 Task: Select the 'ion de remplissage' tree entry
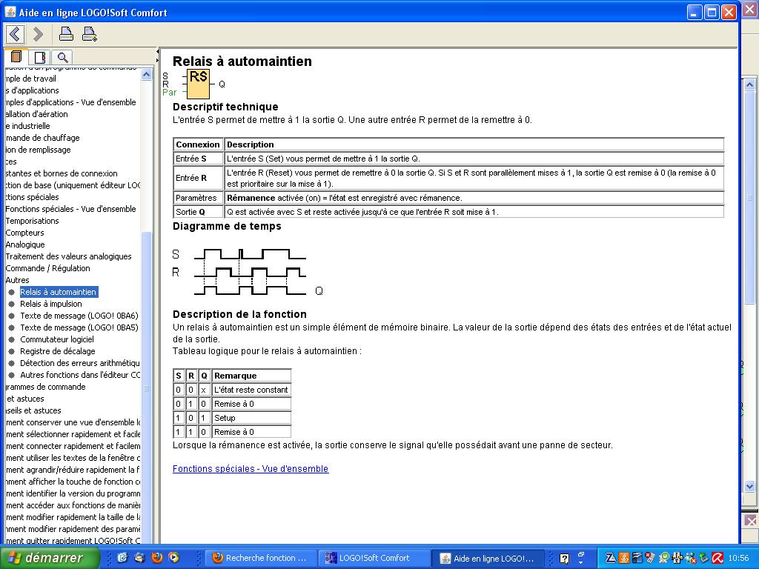point(39,150)
